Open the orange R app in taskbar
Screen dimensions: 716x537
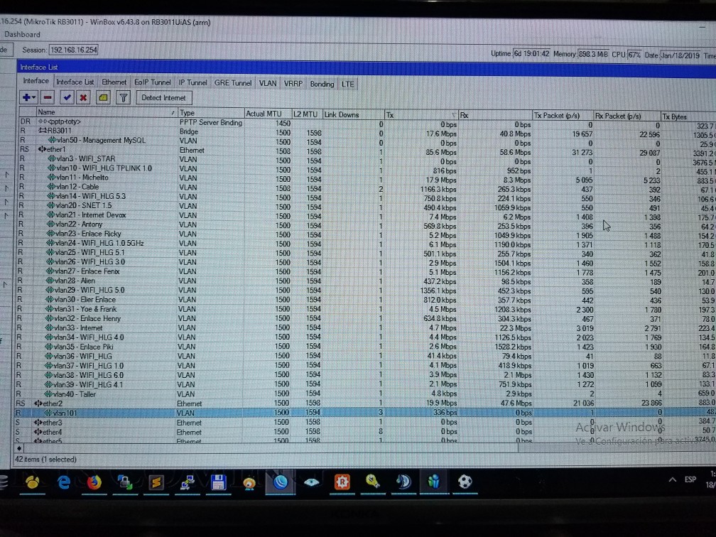(342, 482)
